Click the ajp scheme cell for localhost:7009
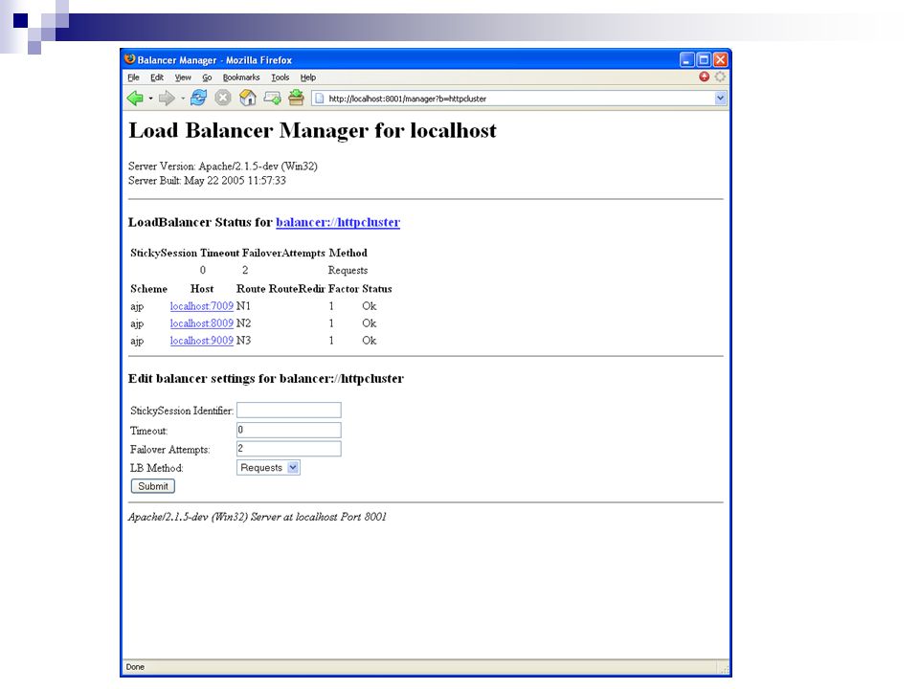This screenshot has height=689, width=919. tap(137, 306)
